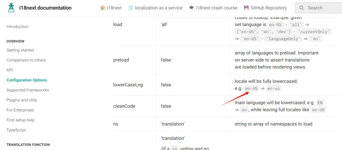Select Configuration Options in sidebar
This screenshot has height=150, width=342.
pos(27,80)
